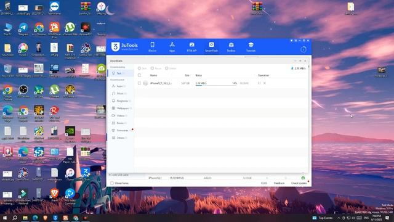394x222 pixels.
Task: Open the NVIDIA desktop shortcut
Action: tap(70, 133)
